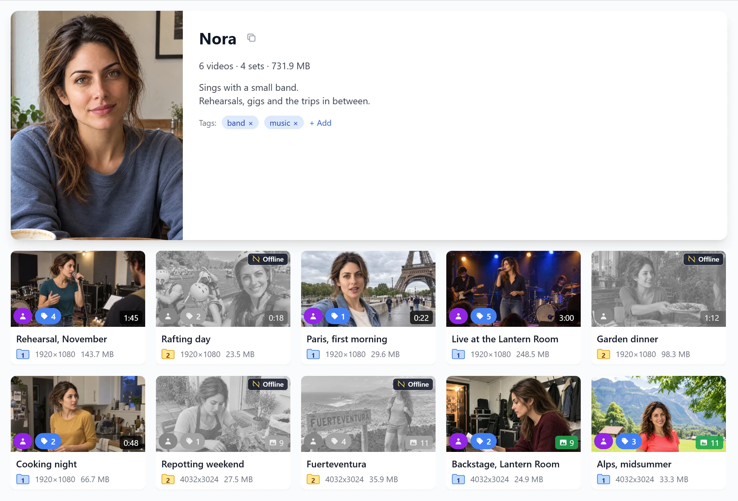Click tag badge showing 5 on Lantern Room live
The image size is (738, 501).
click(x=484, y=316)
